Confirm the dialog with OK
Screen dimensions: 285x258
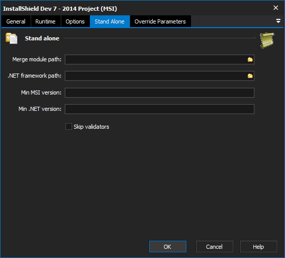[168, 247]
